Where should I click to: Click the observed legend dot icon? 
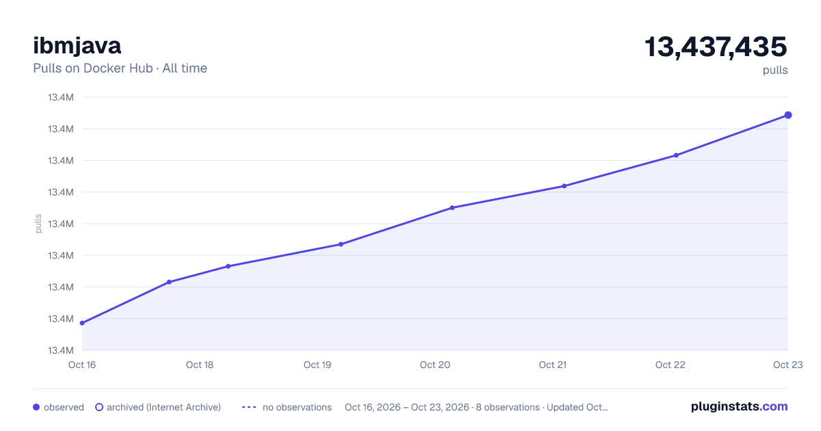pos(36,407)
